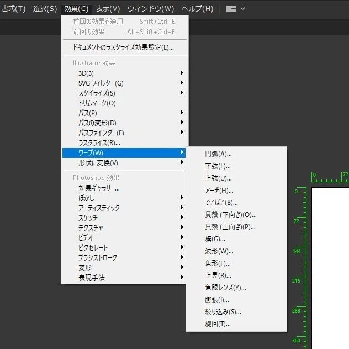Choose 絞り込み(S)... warp style
349x349 pixels.
236,312
